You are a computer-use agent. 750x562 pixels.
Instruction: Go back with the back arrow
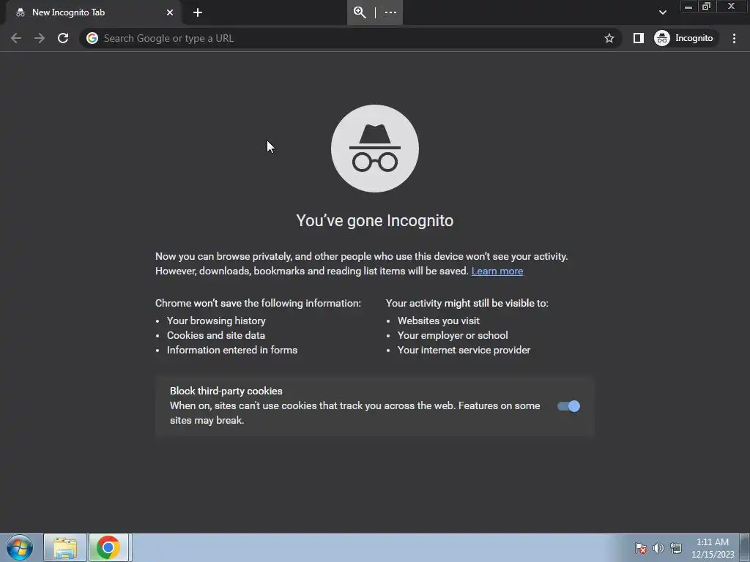(16, 38)
